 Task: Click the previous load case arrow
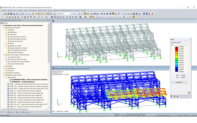point(74,14)
